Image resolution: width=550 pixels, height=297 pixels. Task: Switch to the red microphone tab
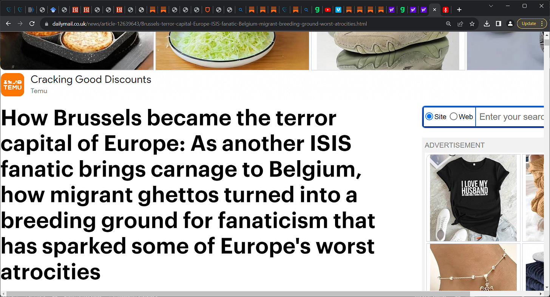coord(446,10)
